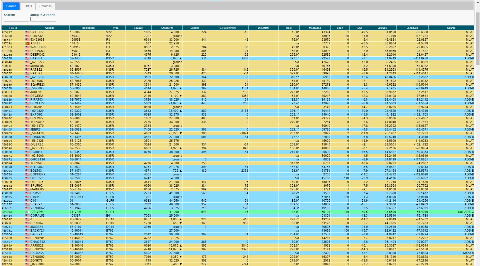Sort table by Callsign header

click(50, 28)
